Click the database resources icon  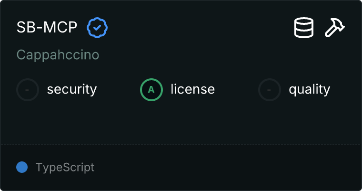(x=304, y=28)
